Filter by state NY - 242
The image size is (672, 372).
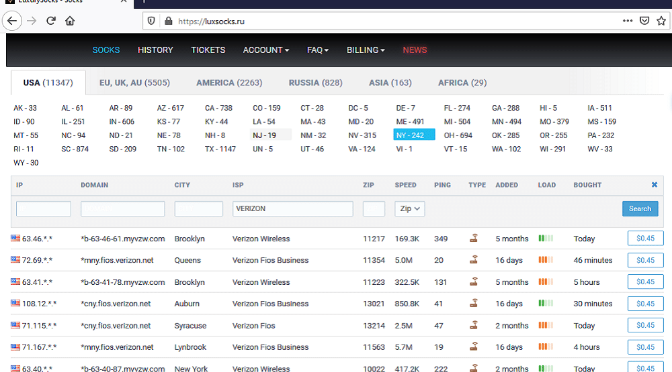pyautogui.click(x=414, y=135)
